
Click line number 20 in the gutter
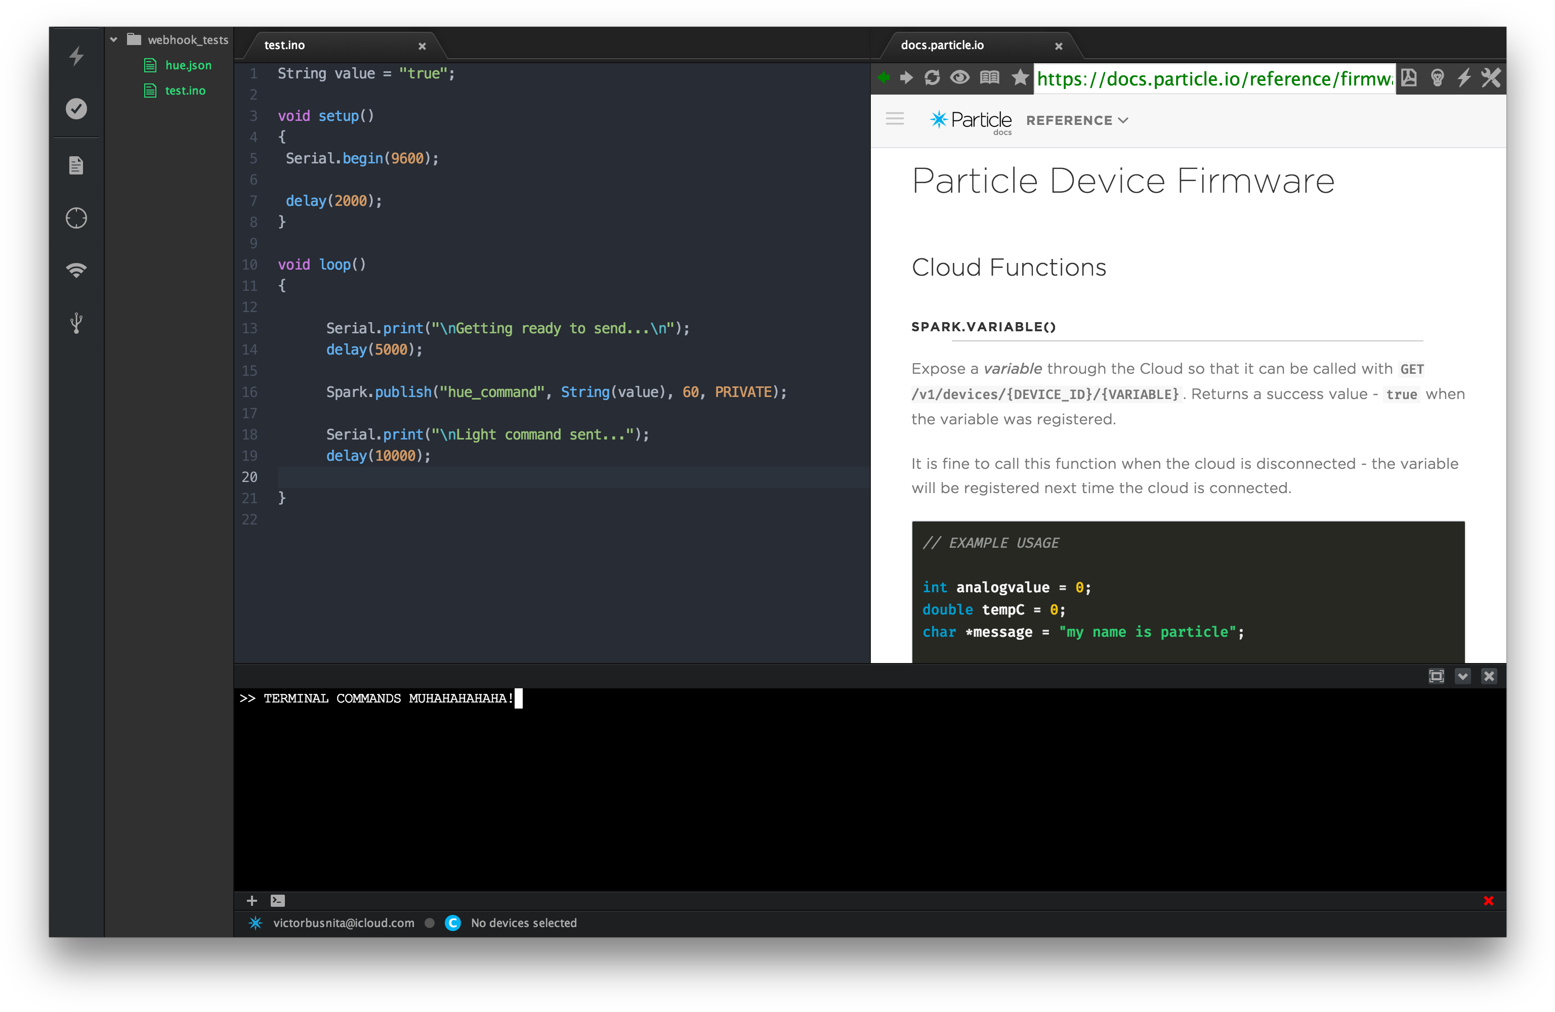[x=249, y=477]
